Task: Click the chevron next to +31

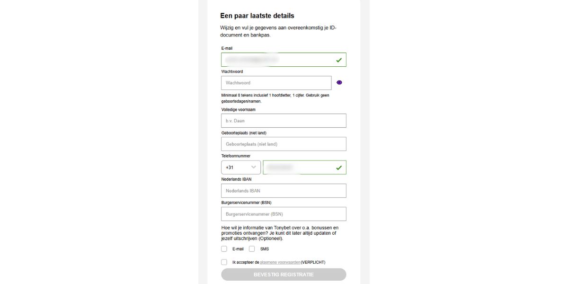Action: coord(254,167)
